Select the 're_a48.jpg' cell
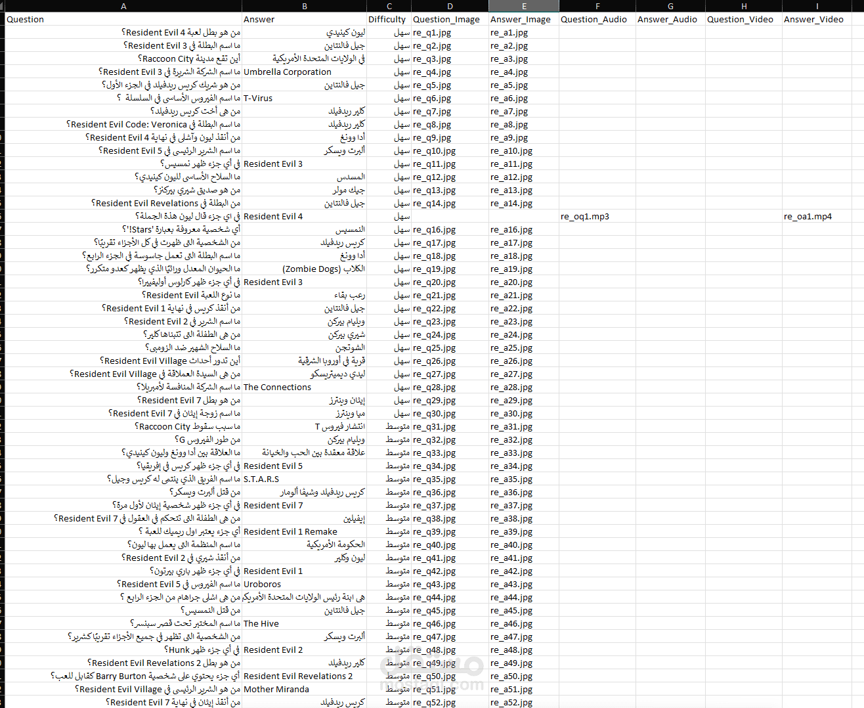Viewport: 864px width, 708px height. pos(523,650)
